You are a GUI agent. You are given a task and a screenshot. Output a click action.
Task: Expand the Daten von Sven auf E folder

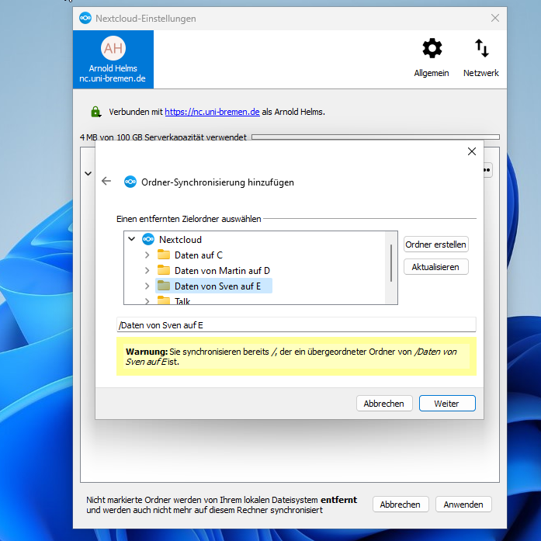(147, 286)
